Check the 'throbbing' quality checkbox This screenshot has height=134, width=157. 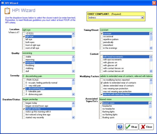click(x=24, y=65)
